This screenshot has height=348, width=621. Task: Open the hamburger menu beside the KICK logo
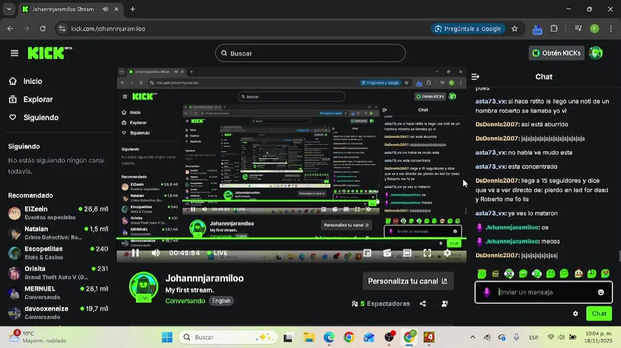(x=15, y=53)
